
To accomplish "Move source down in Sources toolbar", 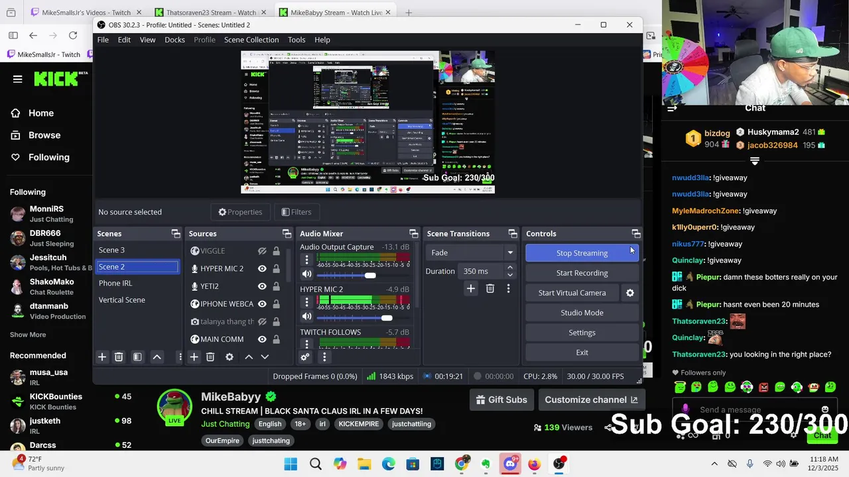I will (265, 357).
